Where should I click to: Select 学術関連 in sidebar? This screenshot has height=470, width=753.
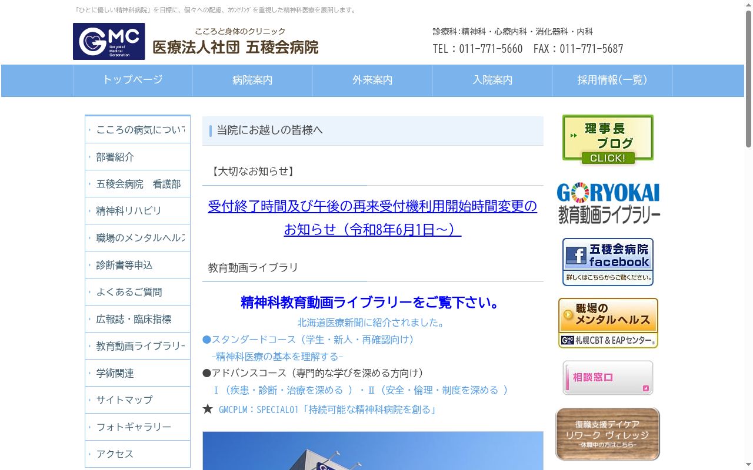138,373
